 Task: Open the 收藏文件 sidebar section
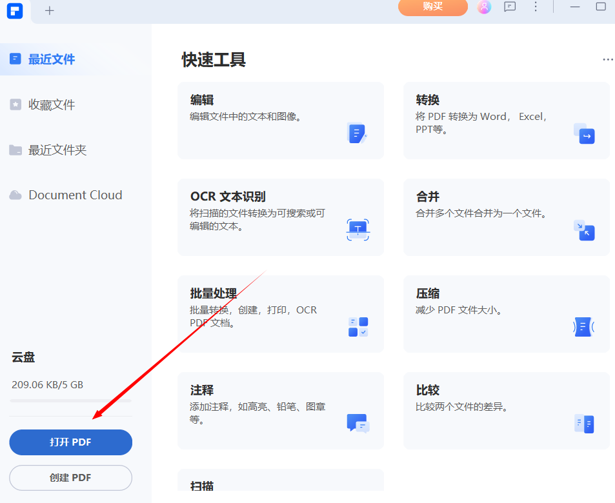(x=52, y=104)
